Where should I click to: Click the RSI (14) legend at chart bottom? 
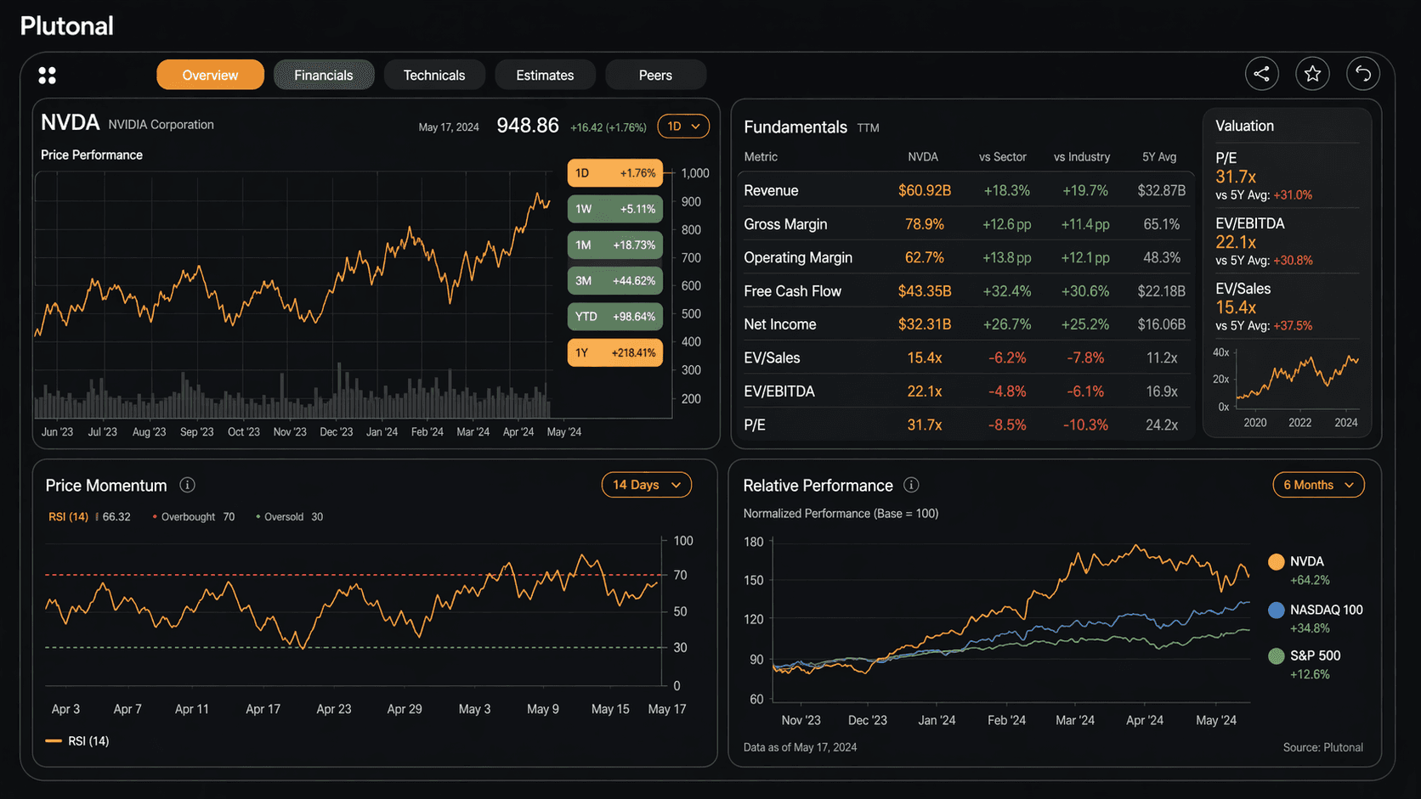(x=77, y=741)
